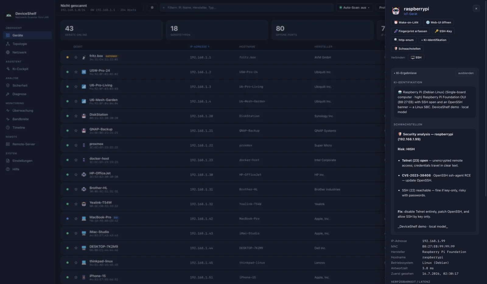
Task: Launch KI-Identifikation
Action: click(x=434, y=40)
